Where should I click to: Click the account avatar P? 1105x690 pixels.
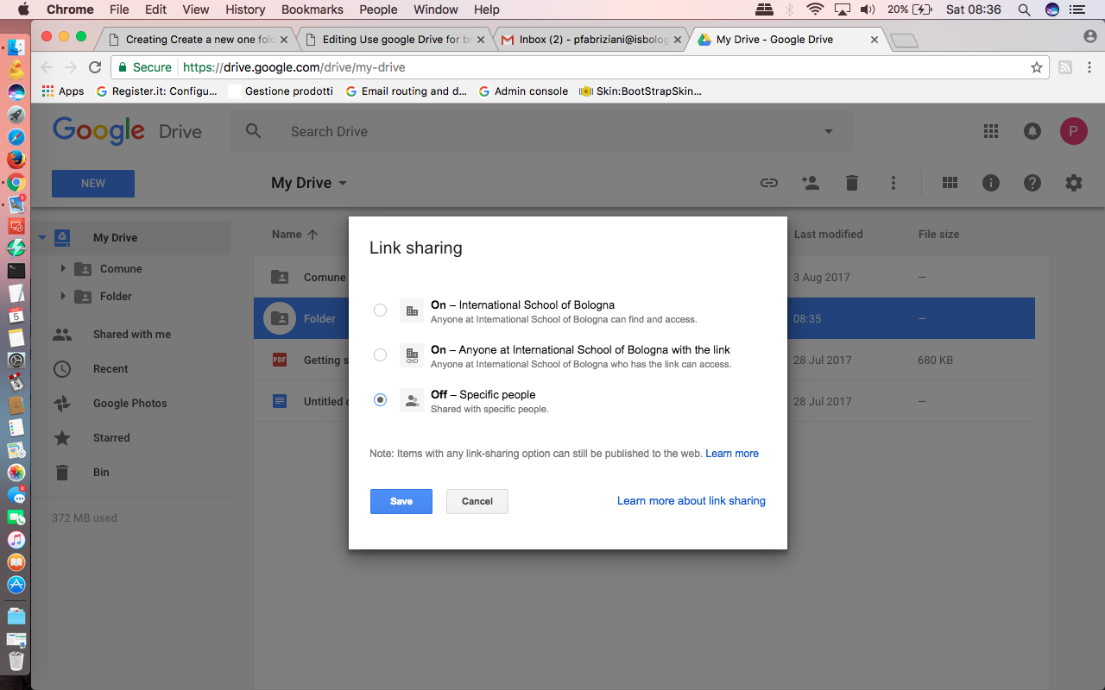pos(1074,131)
